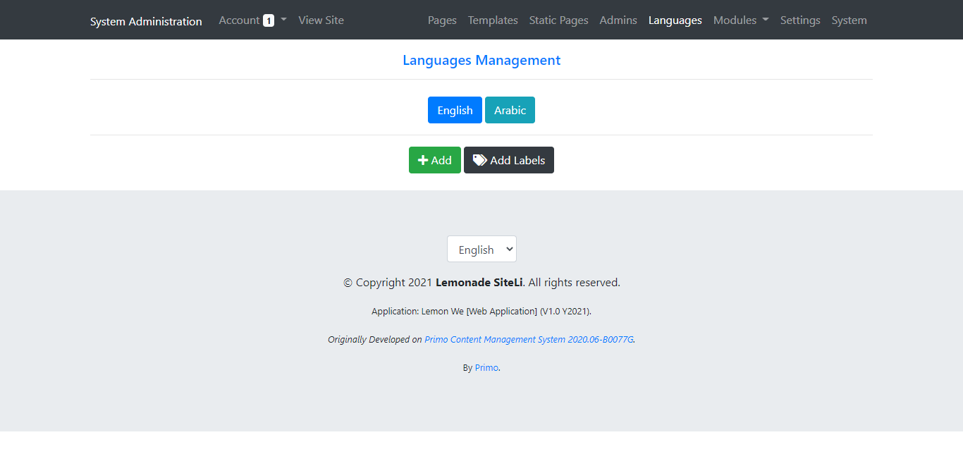
Task: Expand the Modules dropdown in navbar
Action: tap(741, 20)
